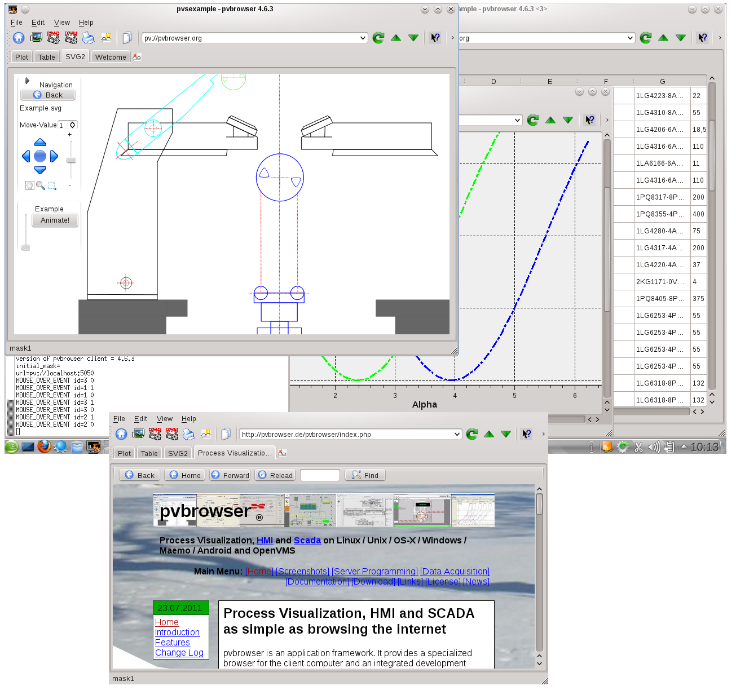Click the copy pages icon in pvsexample toolbar
This screenshot has width=736, height=690.
[127, 38]
